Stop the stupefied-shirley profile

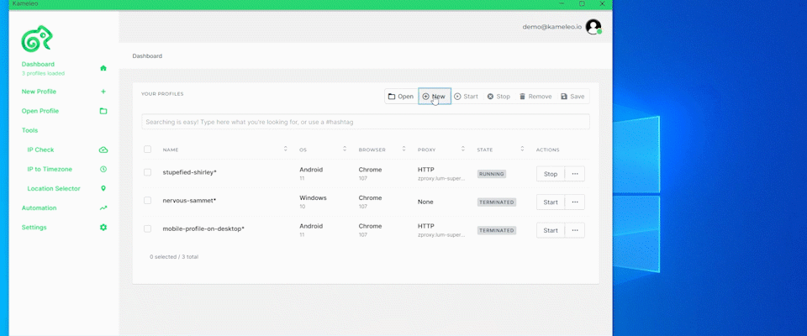(x=550, y=174)
